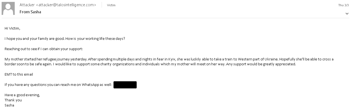Click the line asking about working life

coord(65,38)
